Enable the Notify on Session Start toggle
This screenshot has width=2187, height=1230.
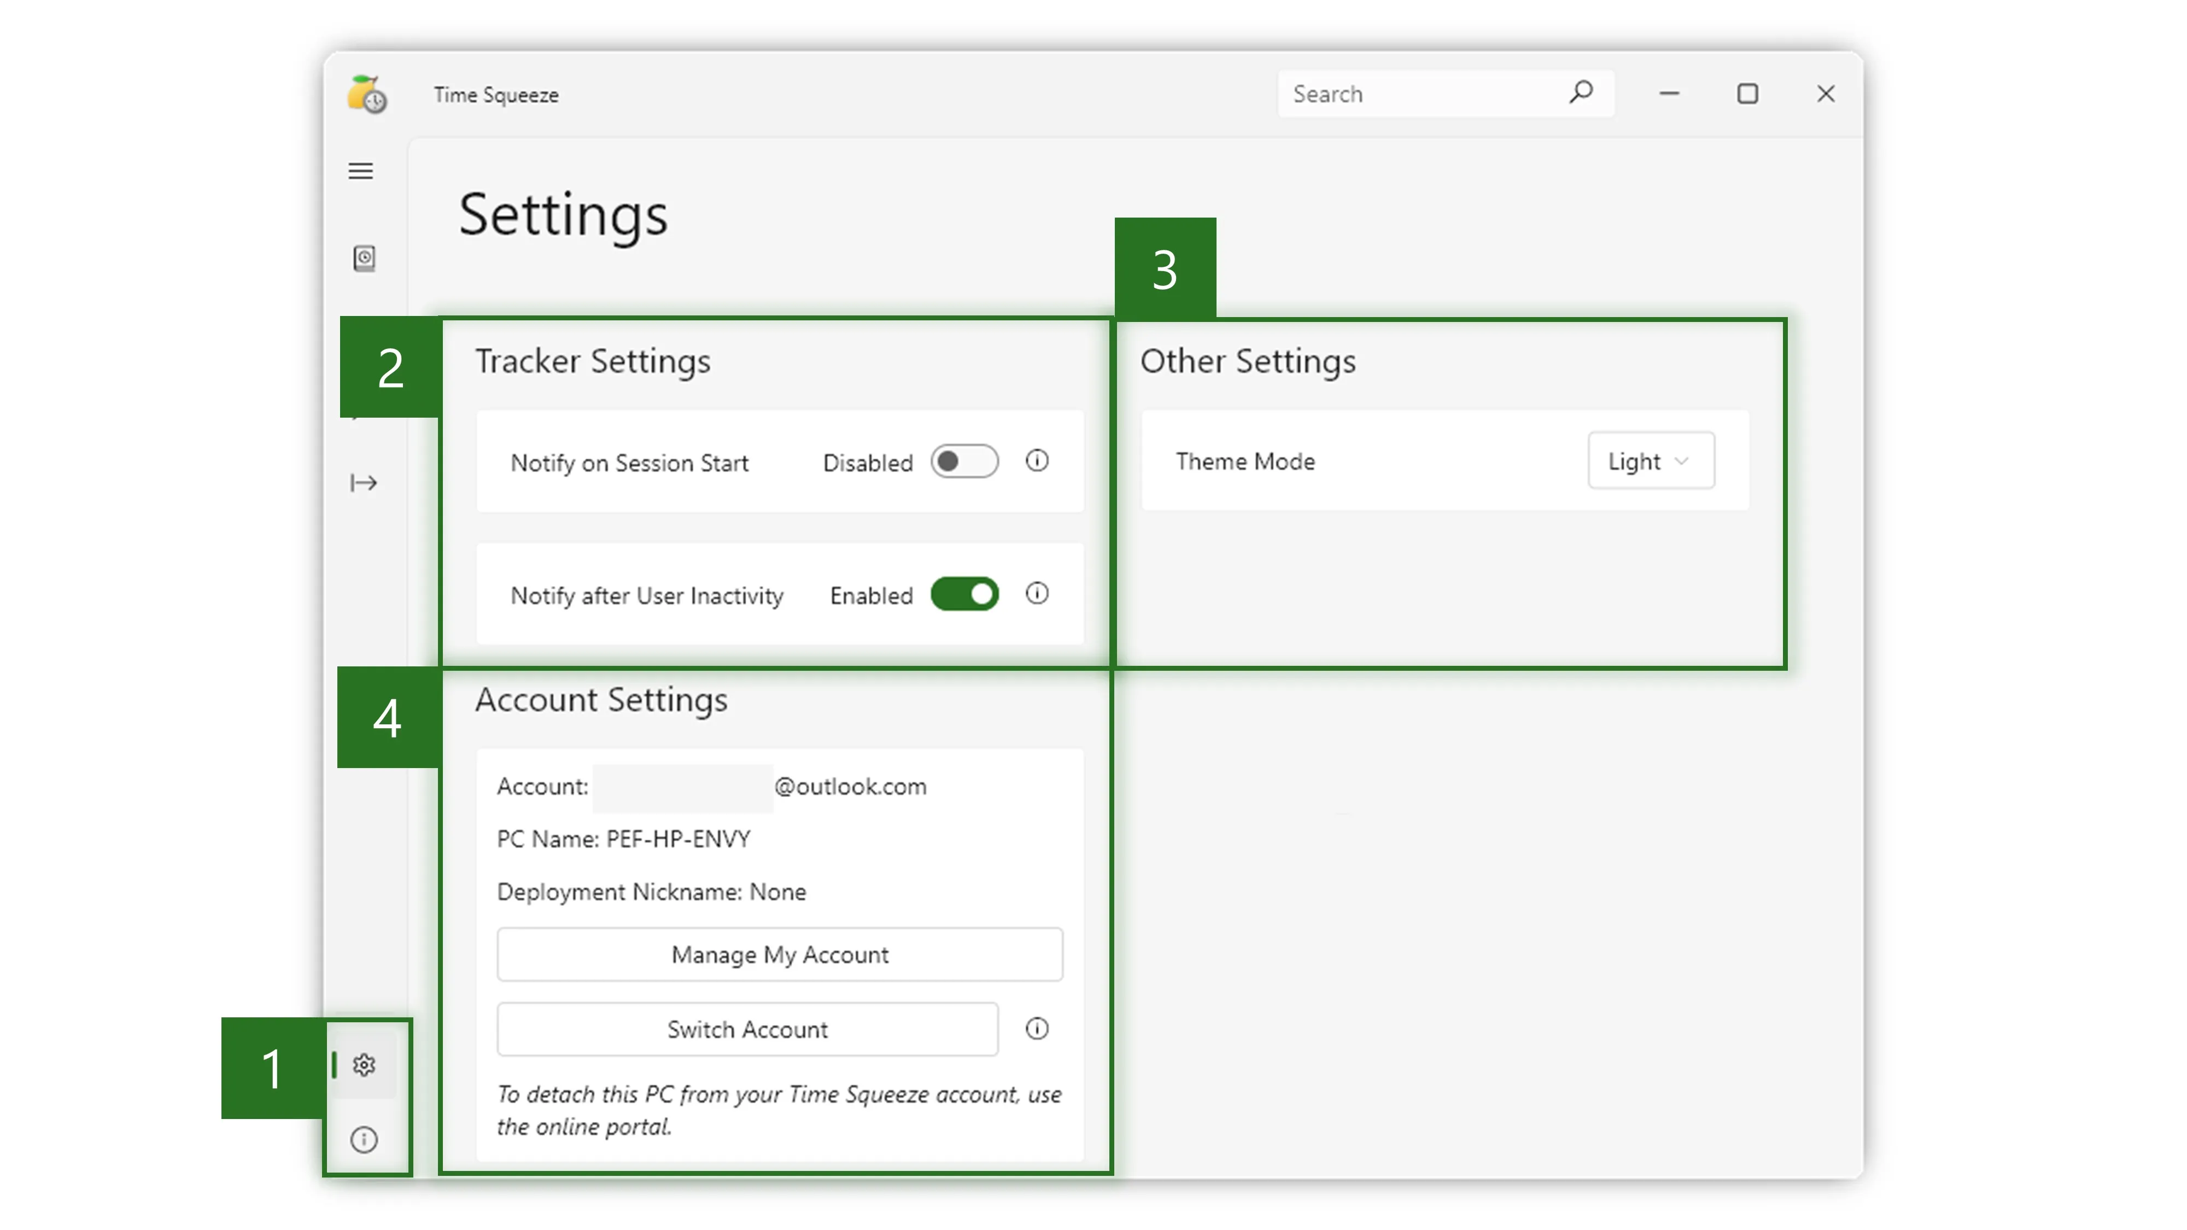(x=964, y=461)
